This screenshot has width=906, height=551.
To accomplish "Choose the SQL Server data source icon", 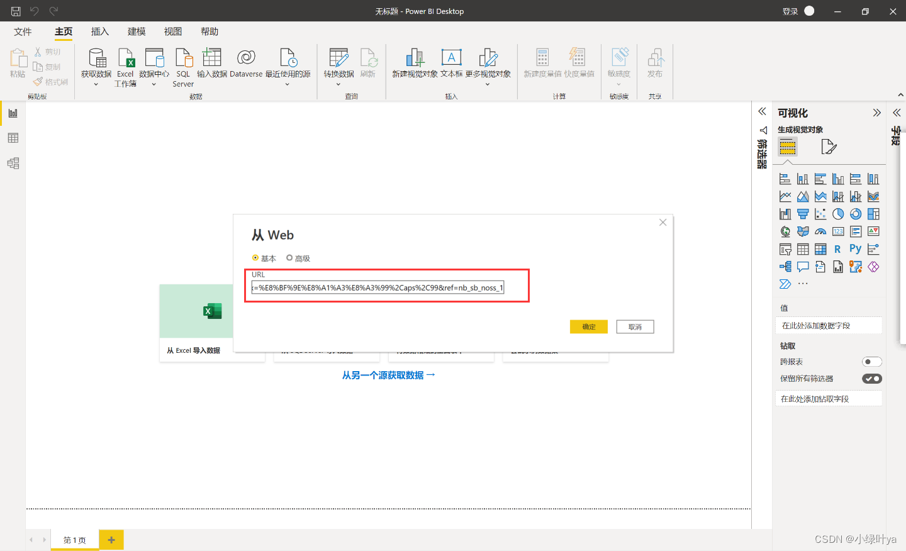I will point(184,58).
